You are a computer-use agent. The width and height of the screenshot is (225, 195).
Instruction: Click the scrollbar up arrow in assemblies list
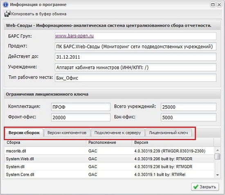(217, 150)
